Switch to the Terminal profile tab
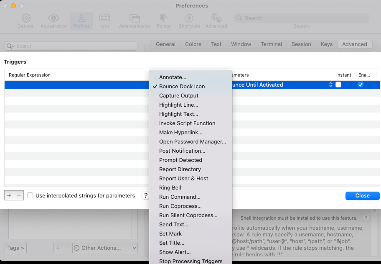The image size is (381, 264). click(271, 44)
